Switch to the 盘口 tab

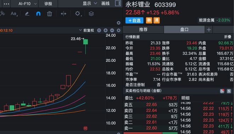pos(184,29)
